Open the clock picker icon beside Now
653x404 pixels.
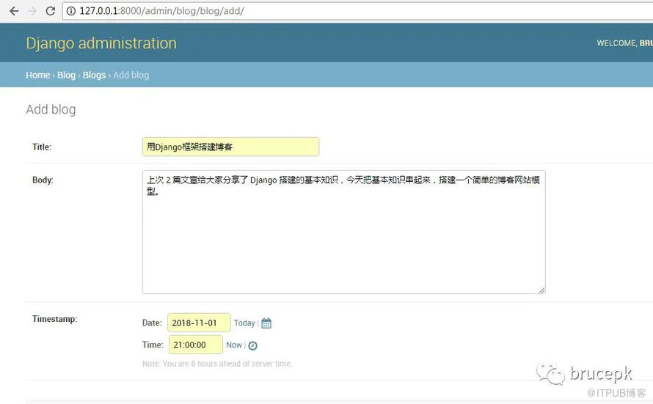253,345
